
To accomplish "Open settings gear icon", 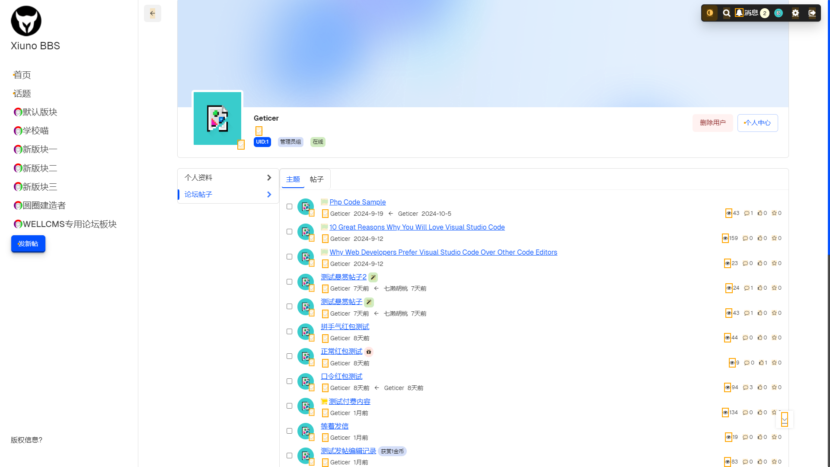I will click(x=795, y=13).
